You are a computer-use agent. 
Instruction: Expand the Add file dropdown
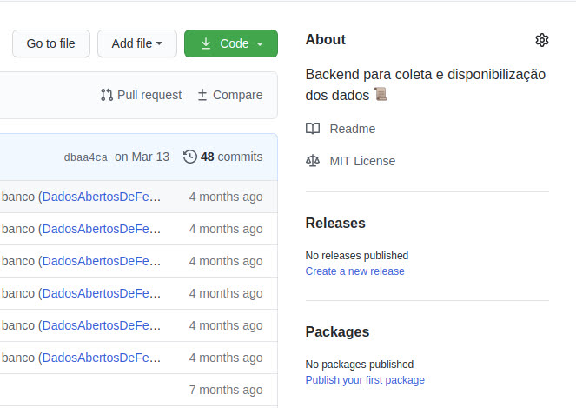(137, 43)
